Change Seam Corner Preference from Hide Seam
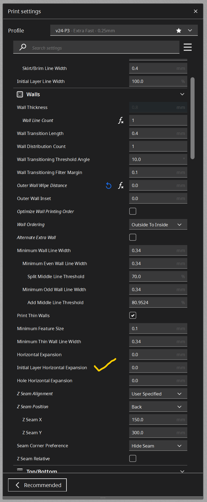This screenshot has width=207, height=502. click(x=158, y=445)
